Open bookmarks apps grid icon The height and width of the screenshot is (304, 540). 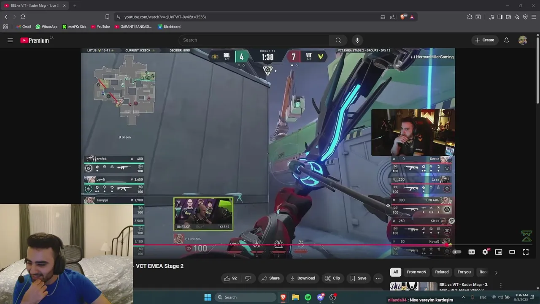[5, 27]
